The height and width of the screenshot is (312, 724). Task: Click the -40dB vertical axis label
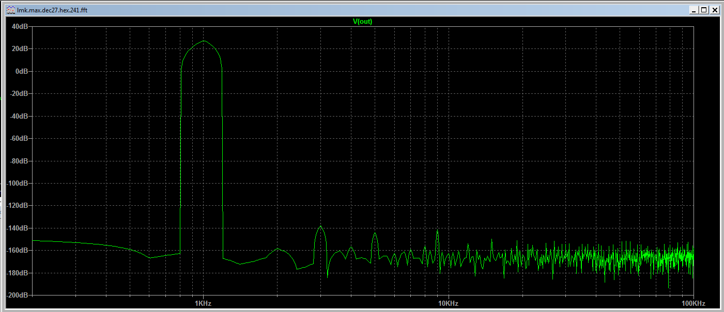18,116
